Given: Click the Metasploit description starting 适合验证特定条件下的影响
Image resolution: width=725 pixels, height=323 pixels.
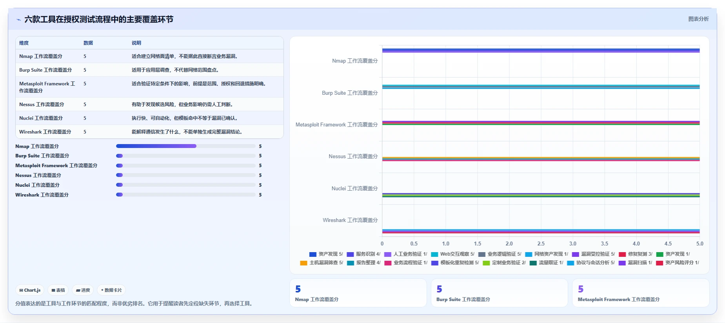Looking at the screenshot, I should [x=200, y=84].
